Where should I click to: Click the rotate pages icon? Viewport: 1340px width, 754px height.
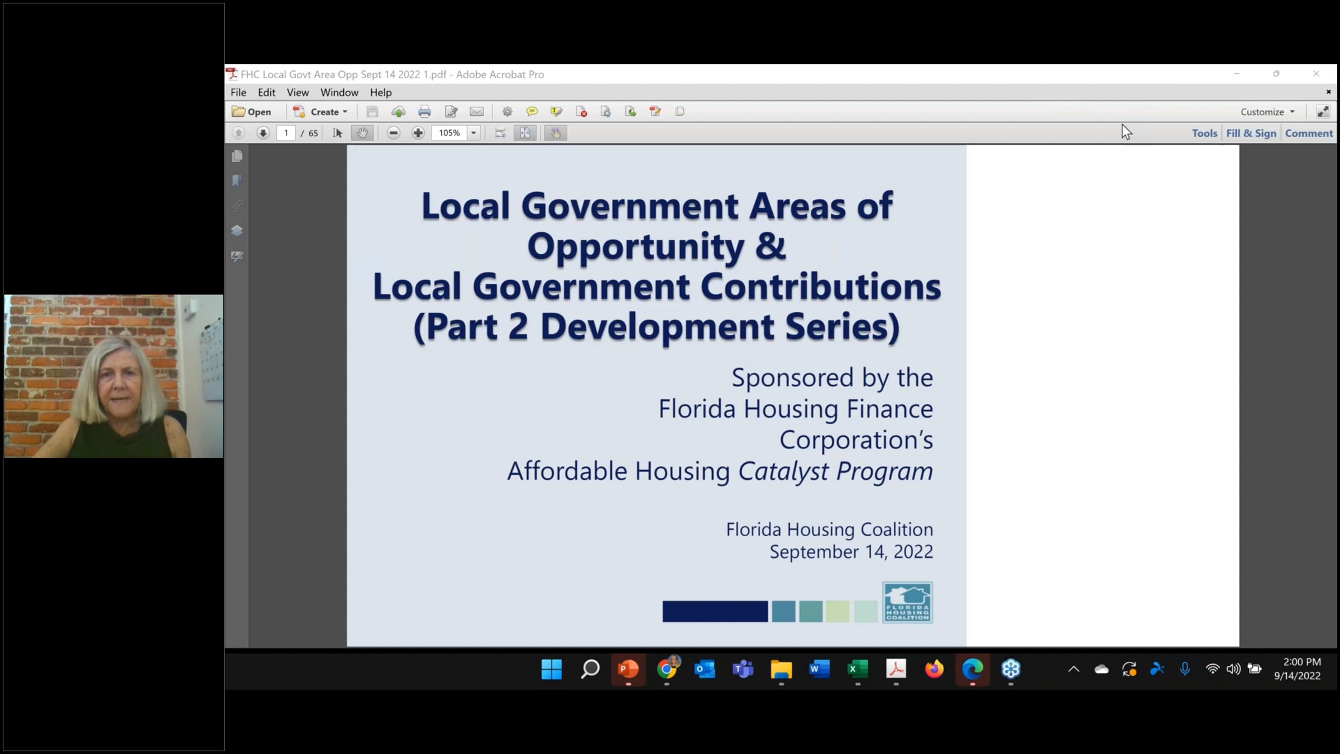click(606, 112)
